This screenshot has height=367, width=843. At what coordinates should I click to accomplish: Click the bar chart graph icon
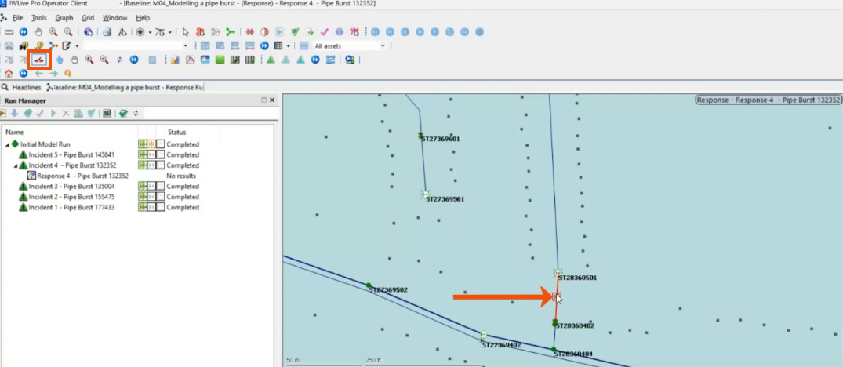point(175,60)
